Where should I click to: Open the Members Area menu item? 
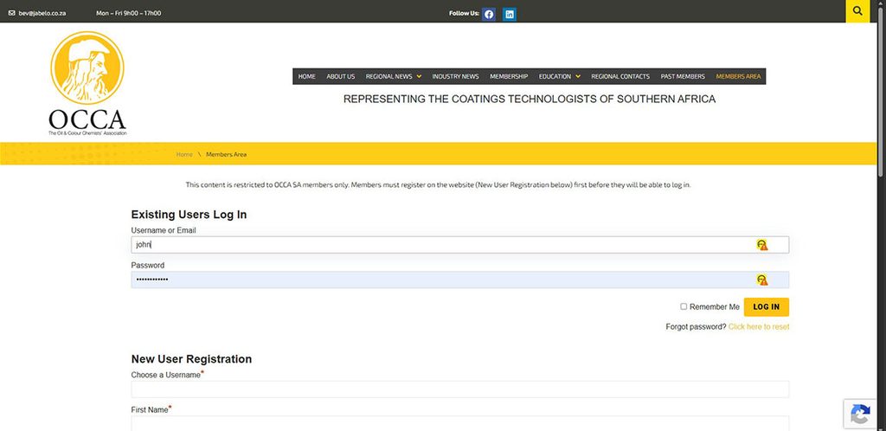739,76
